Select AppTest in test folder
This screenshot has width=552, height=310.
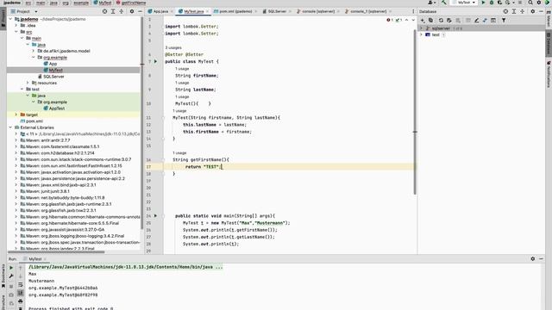coord(57,108)
